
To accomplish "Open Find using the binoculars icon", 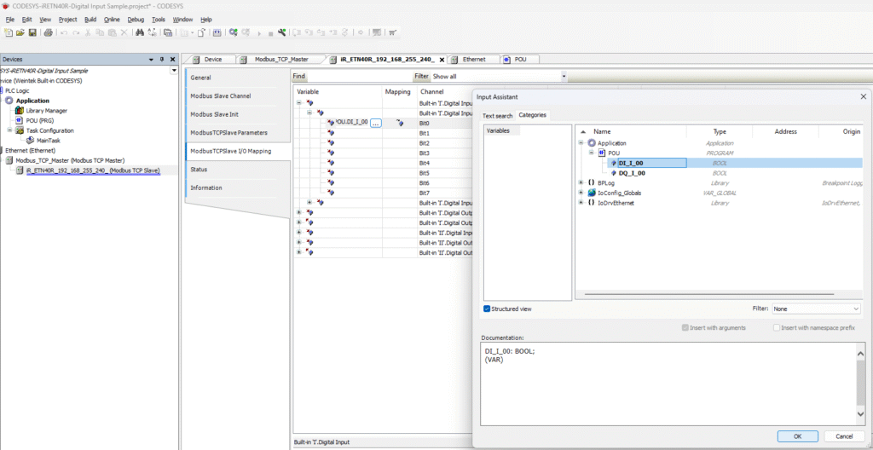I will pyautogui.click(x=139, y=33).
